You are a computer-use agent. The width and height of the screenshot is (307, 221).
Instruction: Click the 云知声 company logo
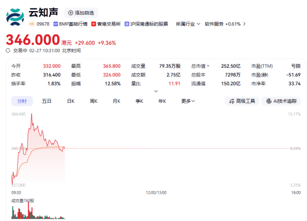click(15, 17)
